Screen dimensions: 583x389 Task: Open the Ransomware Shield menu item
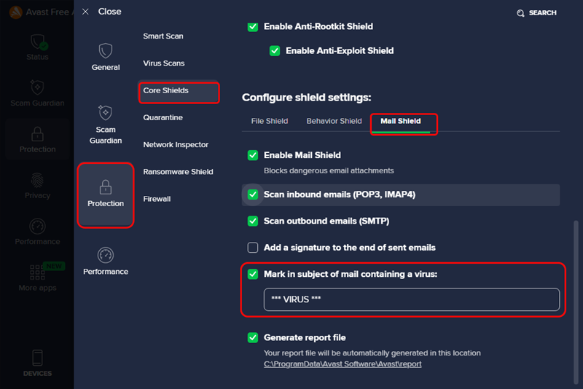coord(178,172)
